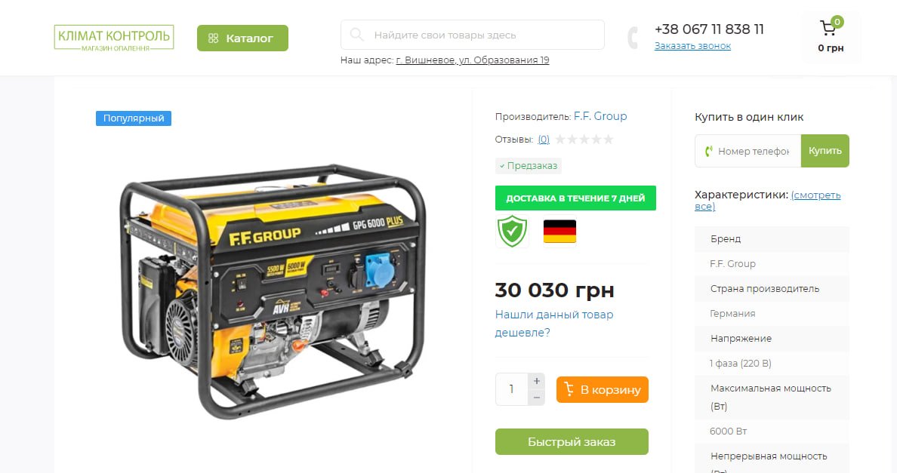Click the star rating icons
Viewport: 897px width, 473px height.
coord(584,140)
